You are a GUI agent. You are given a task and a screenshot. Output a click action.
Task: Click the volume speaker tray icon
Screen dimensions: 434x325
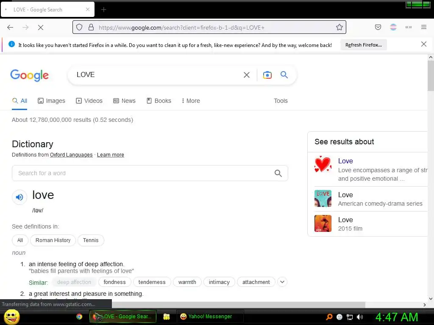coord(359,317)
